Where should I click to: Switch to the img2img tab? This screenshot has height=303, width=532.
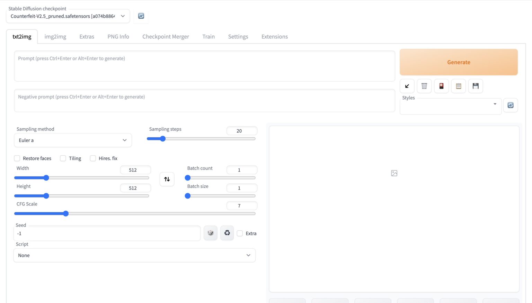(x=55, y=37)
